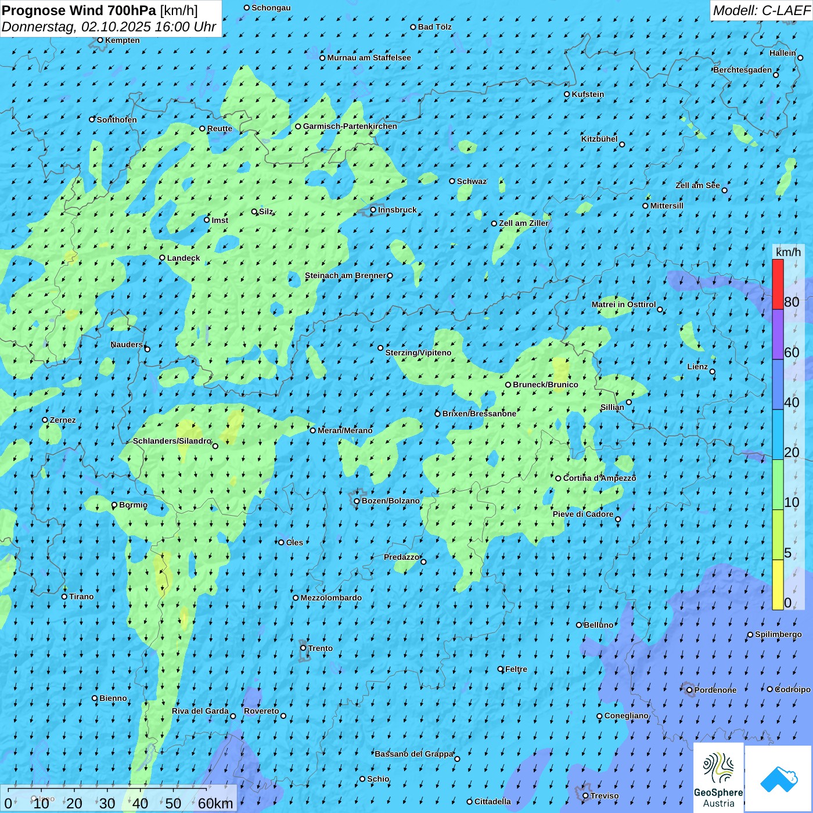Click the Kufstein location dot
Viewport: 813px width, 813px height.
coord(567,94)
